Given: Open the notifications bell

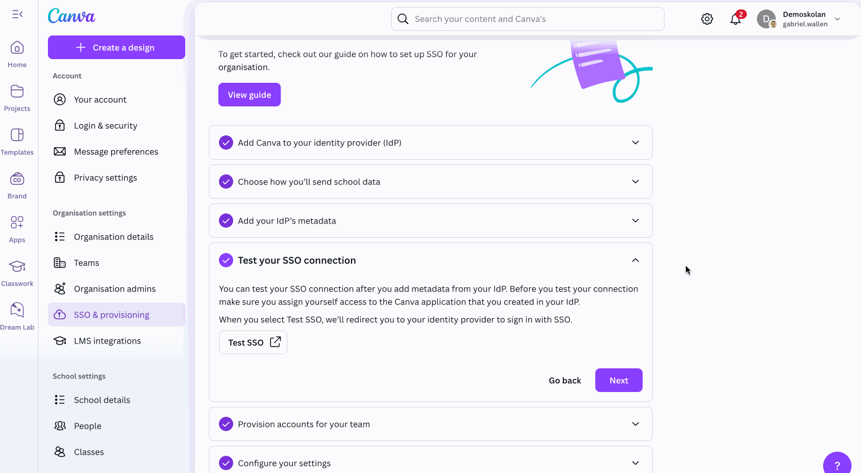Looking at the screenshot, I should [x=736, y=19].
